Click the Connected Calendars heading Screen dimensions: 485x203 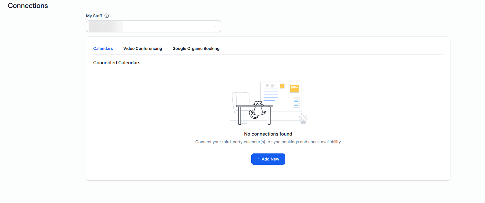click(x=117, y=63)
